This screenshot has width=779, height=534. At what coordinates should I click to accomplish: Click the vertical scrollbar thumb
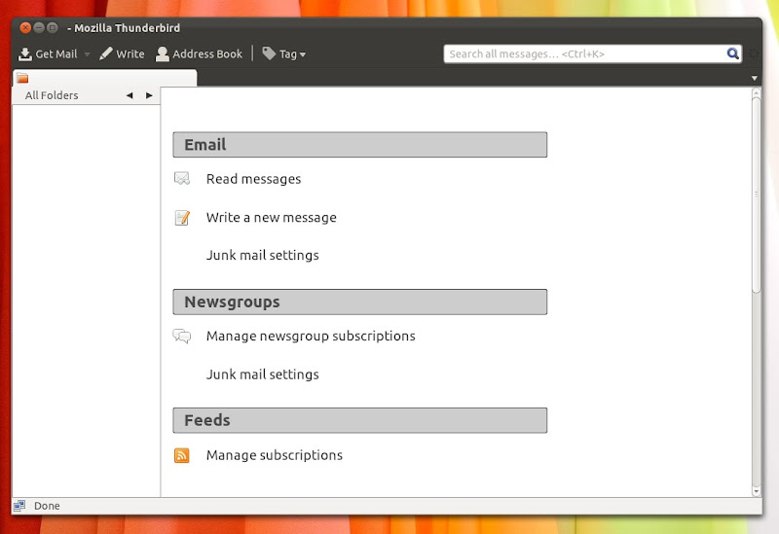(757, 196)
